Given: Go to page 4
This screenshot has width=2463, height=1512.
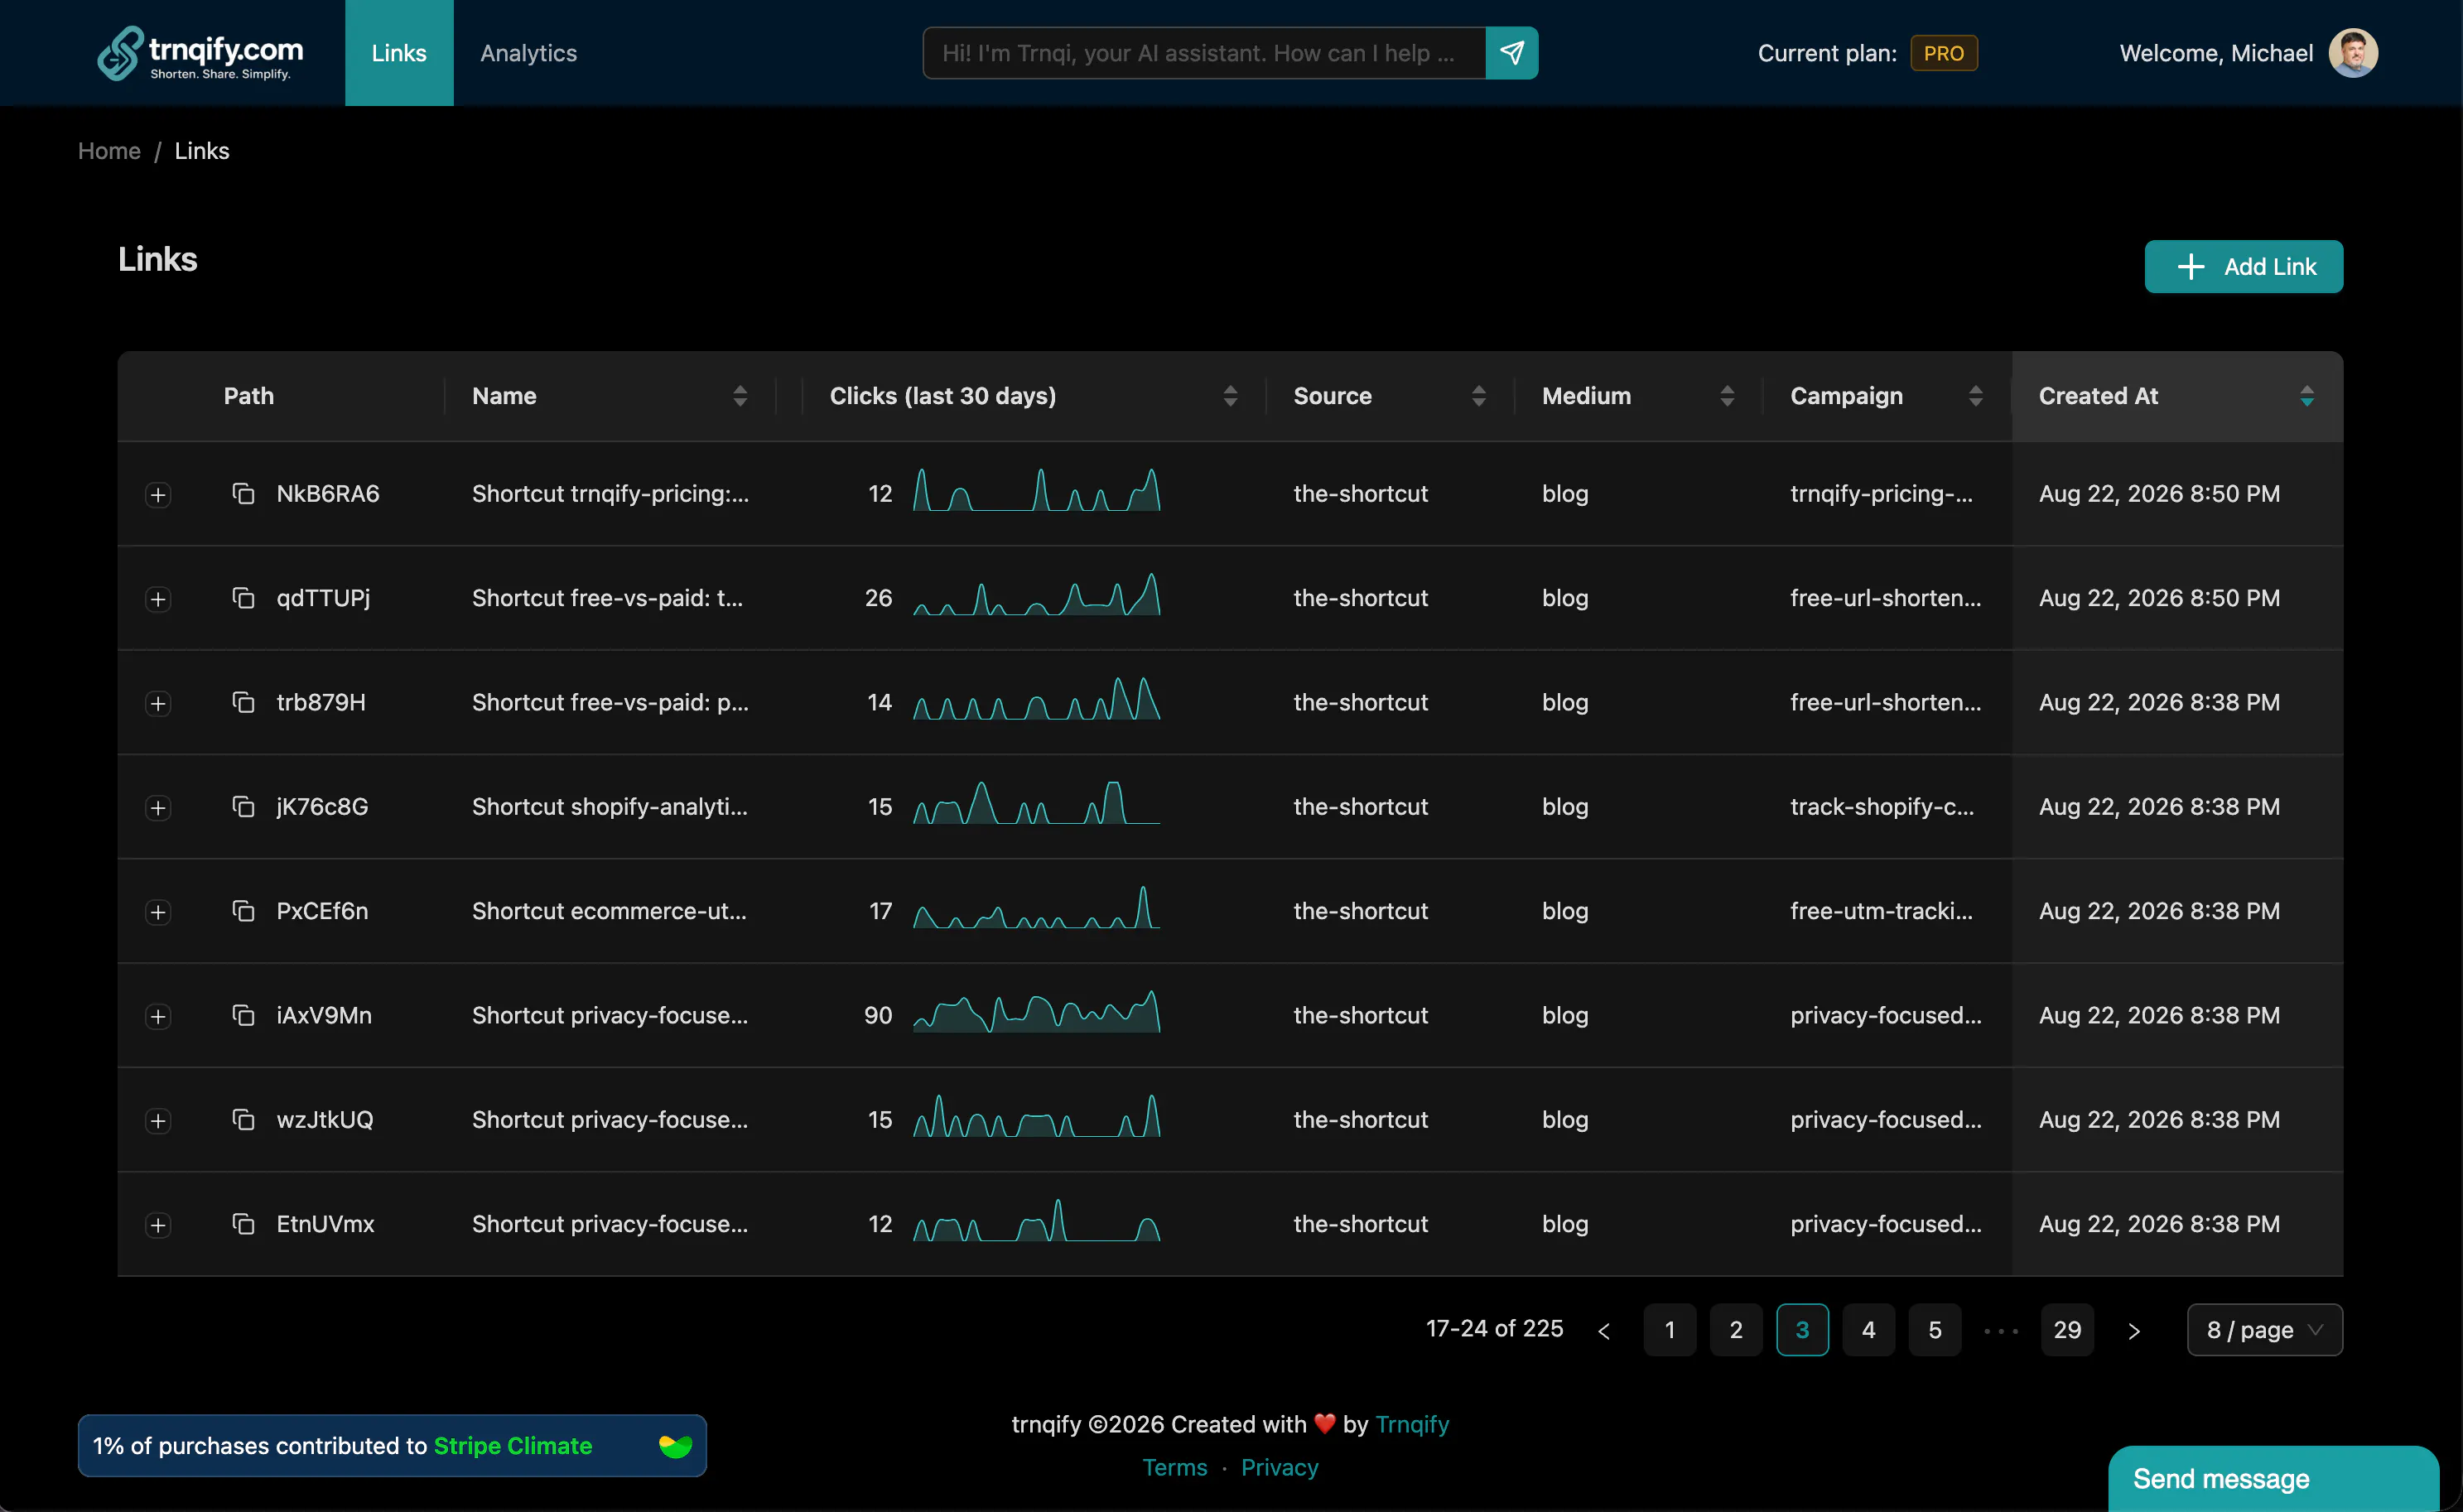Looking at the screenshot, I should (1868, 1331).
